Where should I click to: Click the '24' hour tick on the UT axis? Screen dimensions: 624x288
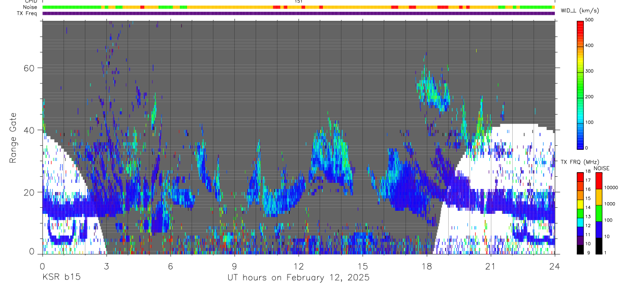(x=555, y=266)
